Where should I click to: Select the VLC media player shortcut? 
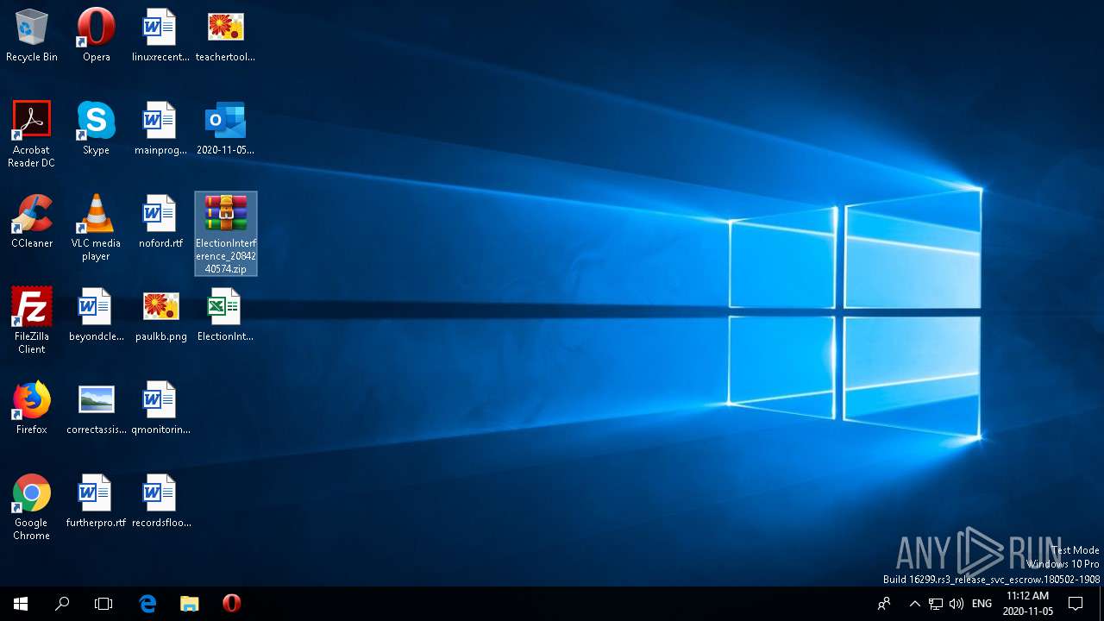(x=96, y=227)
